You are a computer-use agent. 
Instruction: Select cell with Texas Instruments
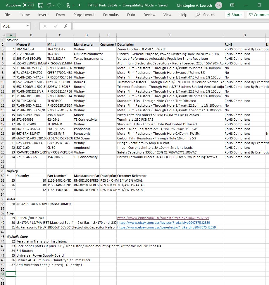coord(86,59)
